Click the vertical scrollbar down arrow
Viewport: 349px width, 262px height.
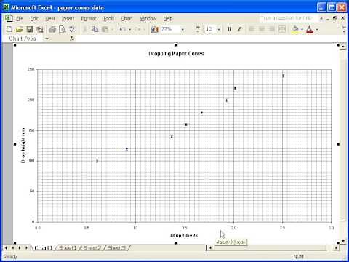coord(343,241)
